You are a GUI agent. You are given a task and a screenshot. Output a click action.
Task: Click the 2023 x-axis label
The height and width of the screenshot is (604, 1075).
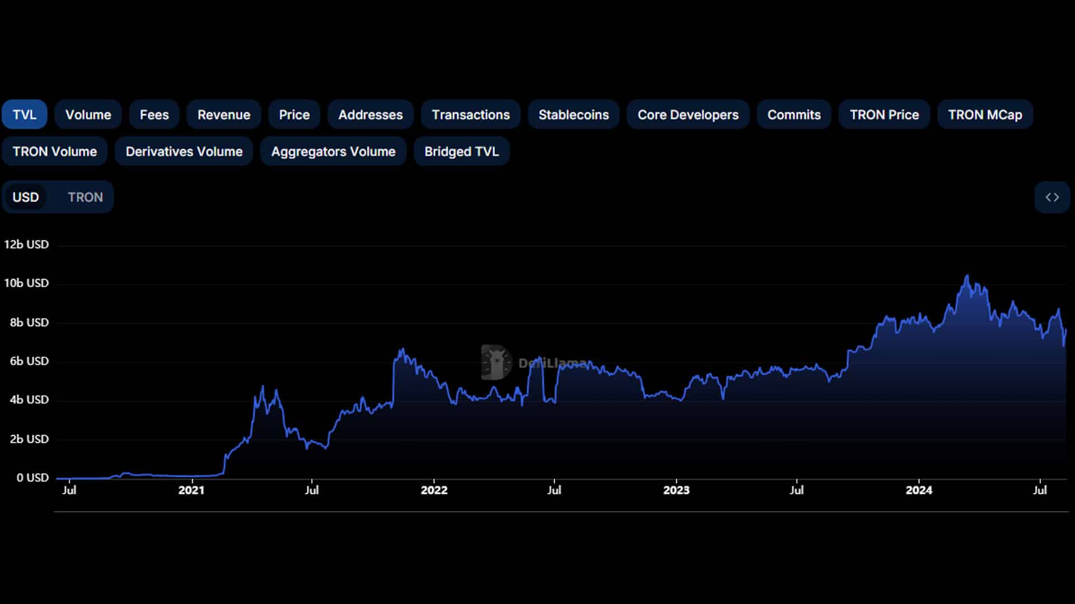[x=676, y=490]
